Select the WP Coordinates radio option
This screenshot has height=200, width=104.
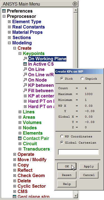click(x=62, y=137)
